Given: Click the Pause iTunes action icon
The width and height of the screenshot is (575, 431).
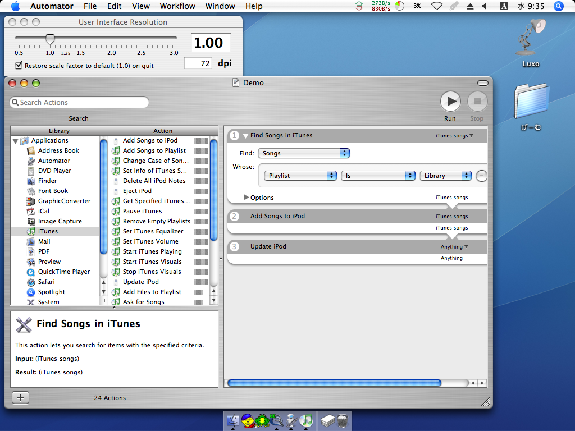Looking at the screenshot, I should pos(116,212).
